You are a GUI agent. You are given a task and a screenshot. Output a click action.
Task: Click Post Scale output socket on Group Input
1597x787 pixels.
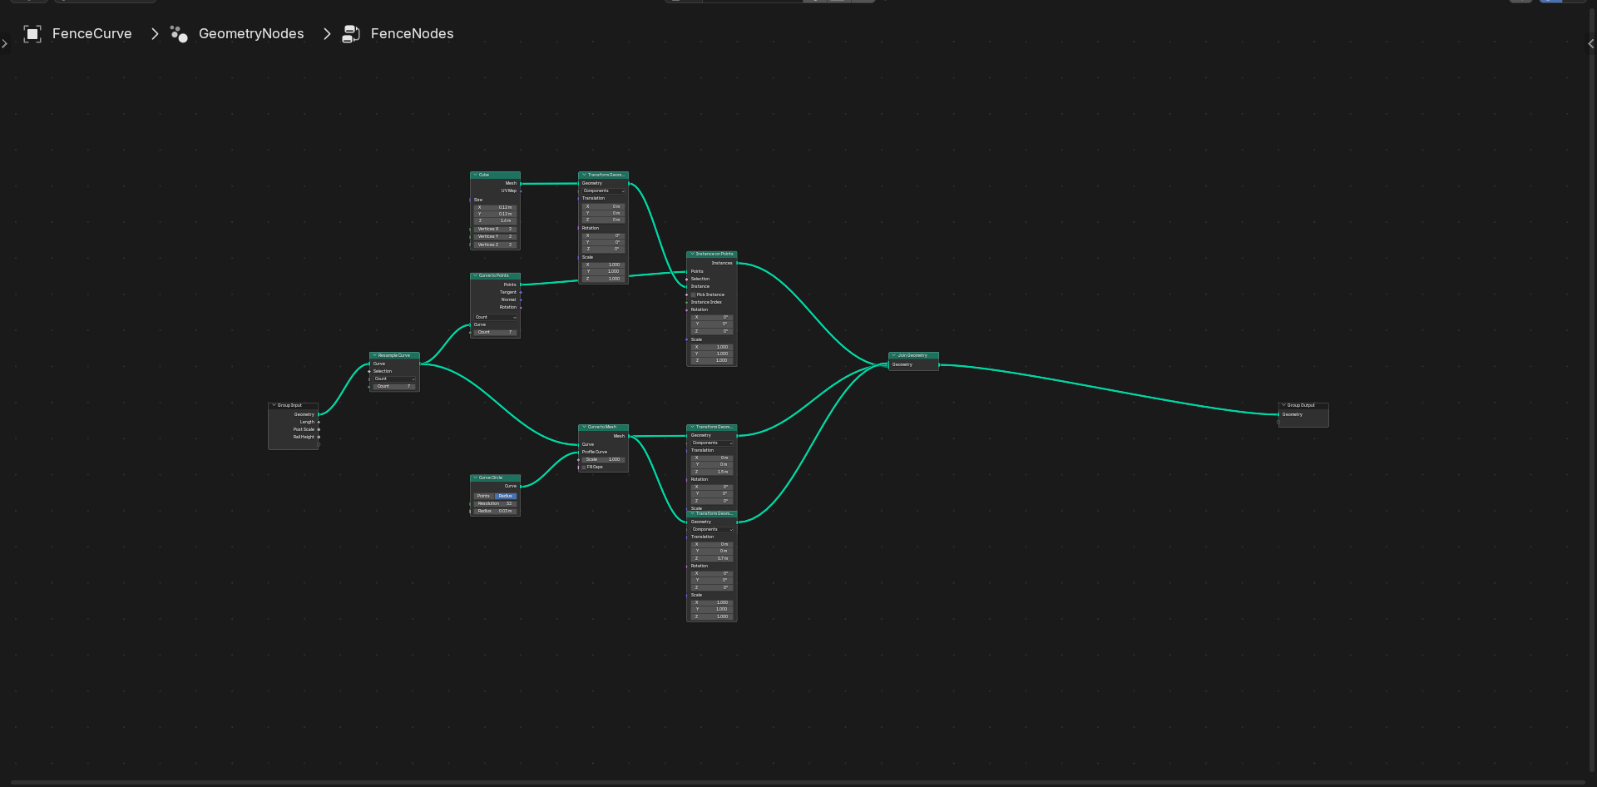pos(319,429)
